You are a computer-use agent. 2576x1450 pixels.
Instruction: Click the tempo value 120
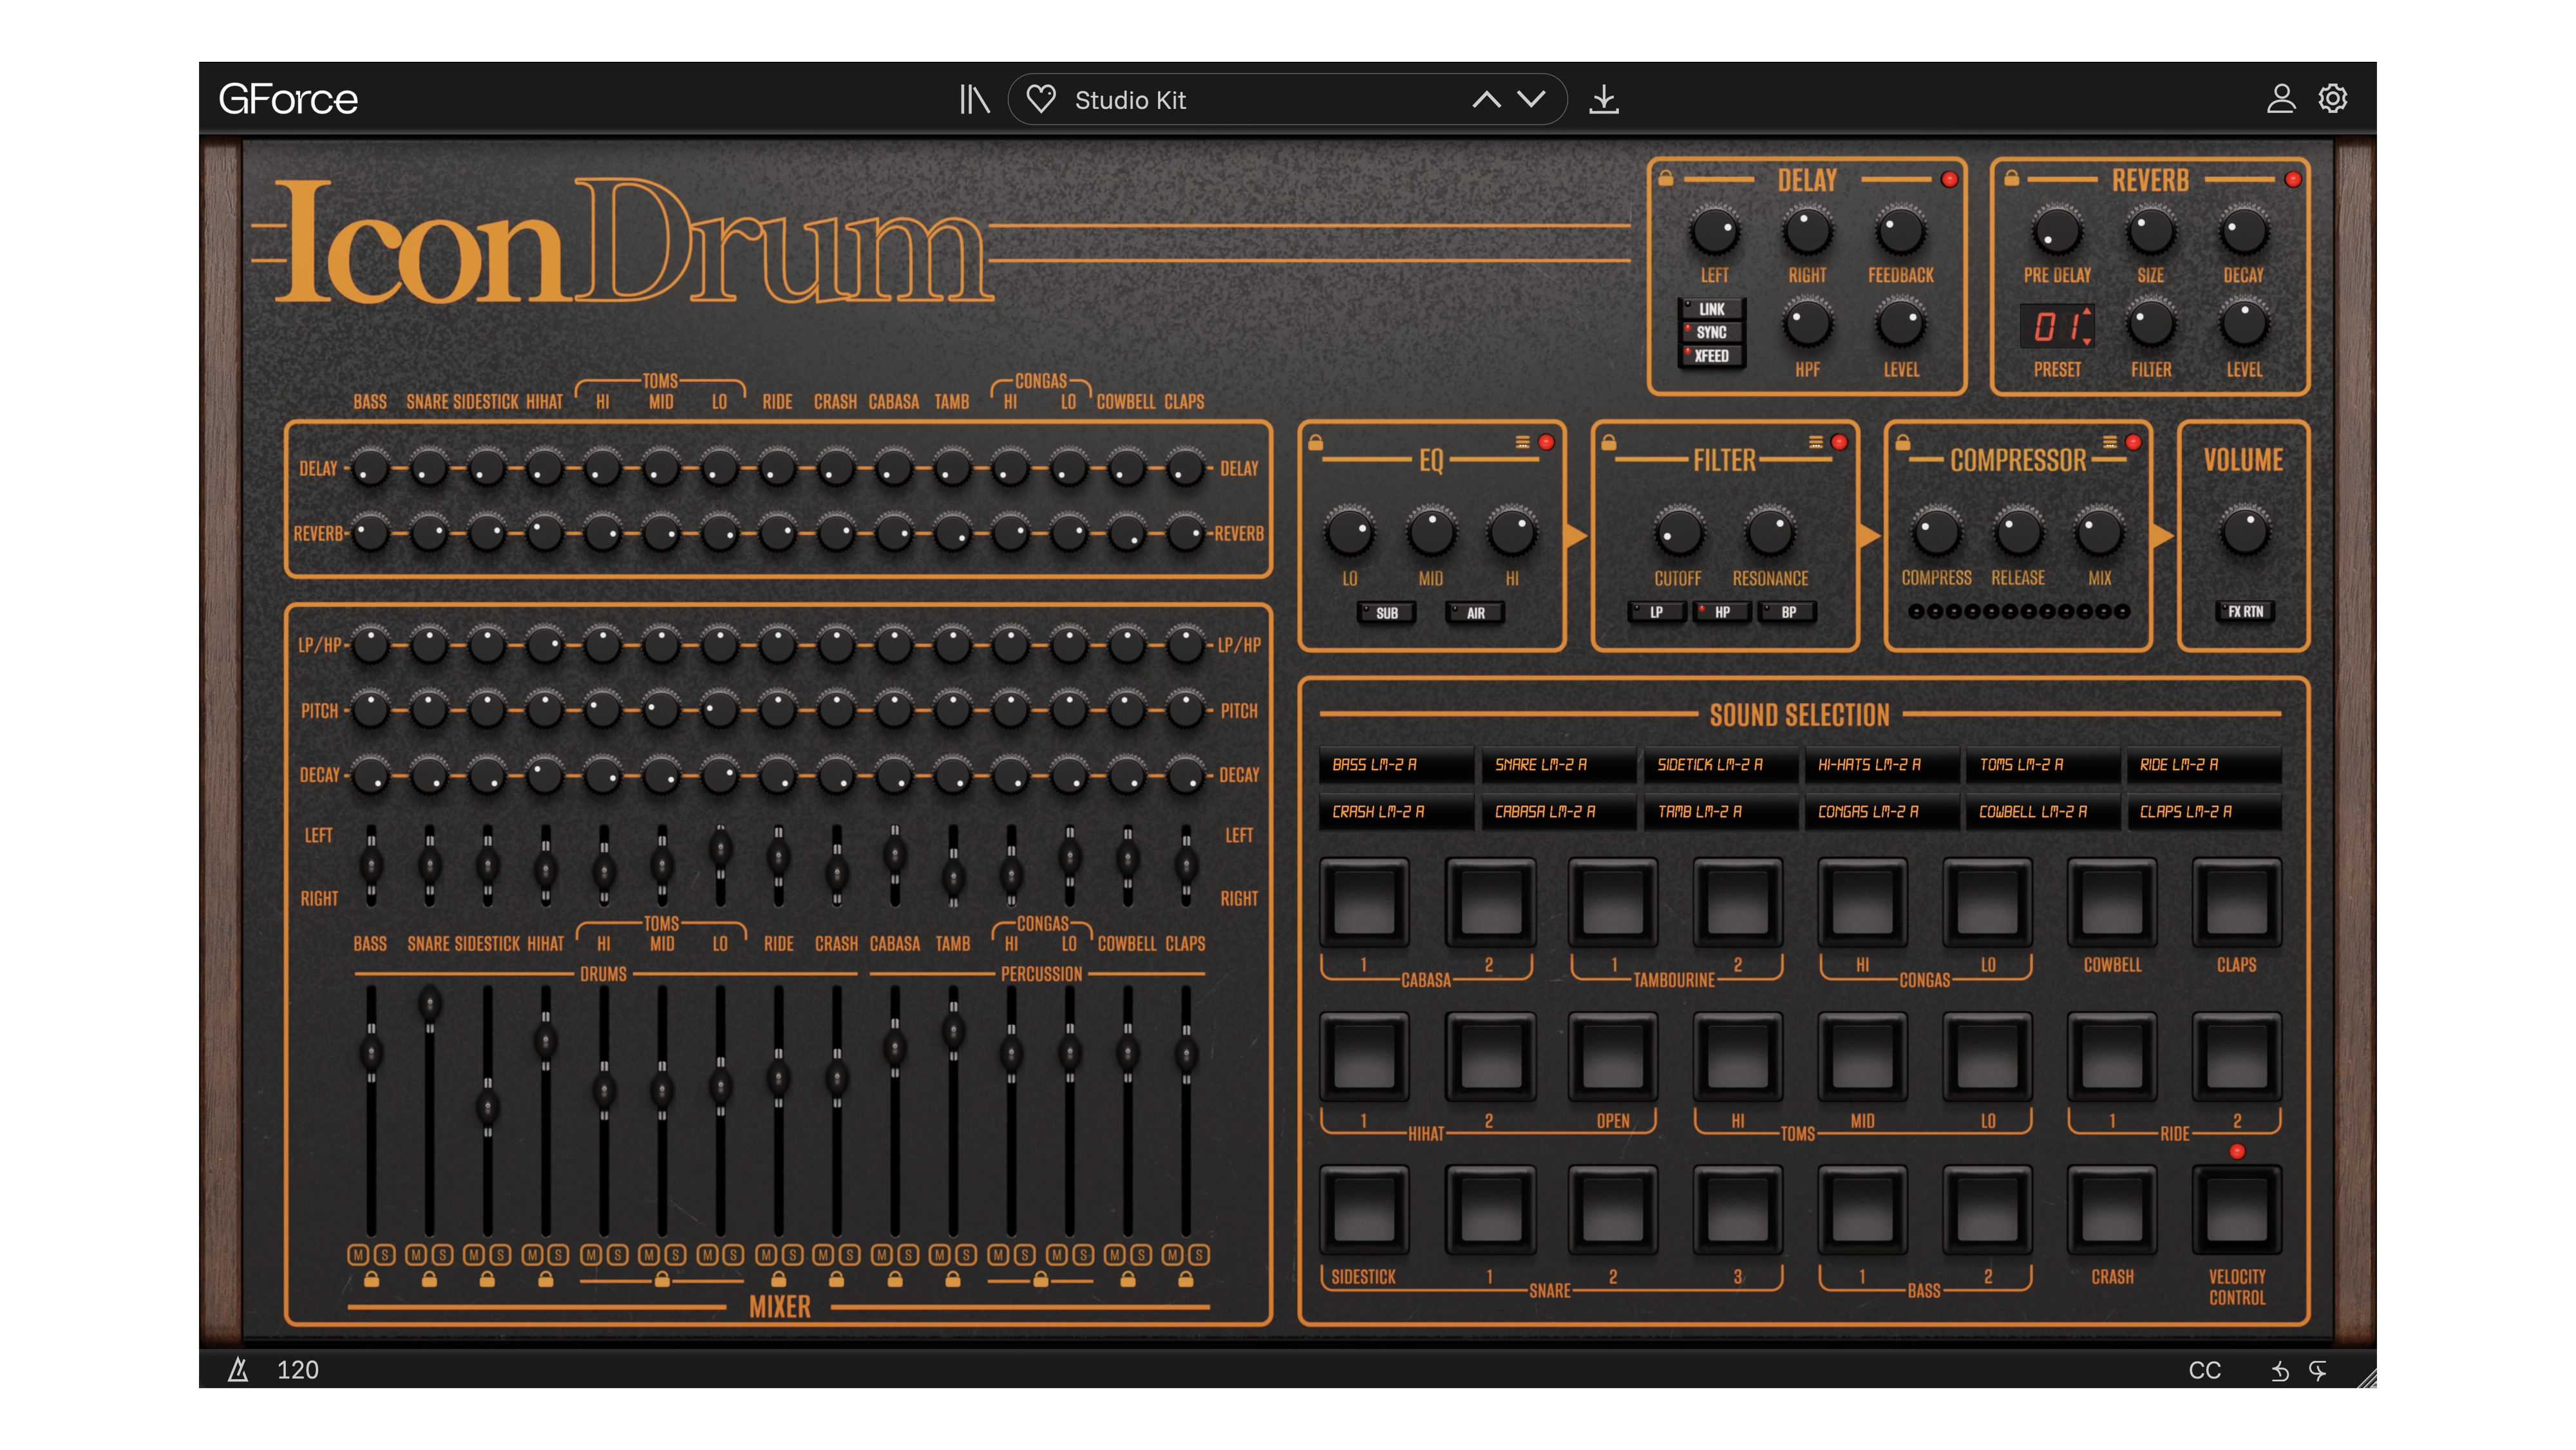pos(297,1370)
